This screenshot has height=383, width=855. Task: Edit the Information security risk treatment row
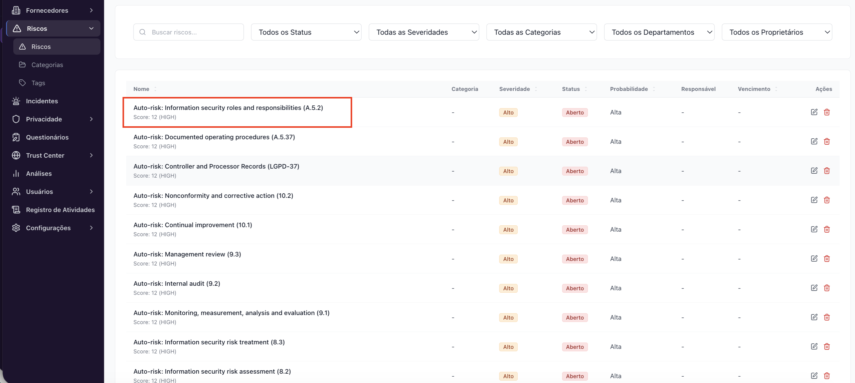click(x=814, y=347)
